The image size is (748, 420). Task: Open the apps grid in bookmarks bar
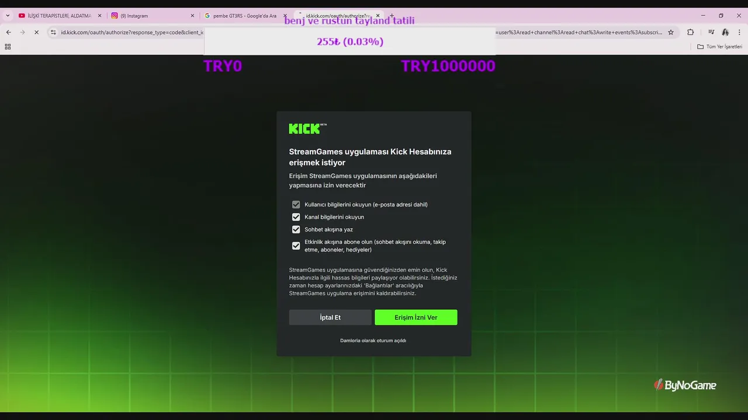[x=8, y=47]
